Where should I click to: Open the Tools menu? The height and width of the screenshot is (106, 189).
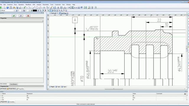click(52, 5)
